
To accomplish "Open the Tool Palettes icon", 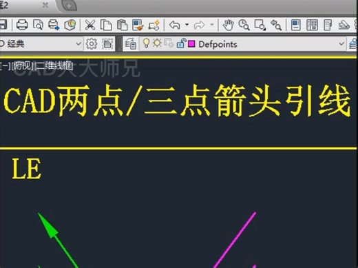I will [328, 25].
